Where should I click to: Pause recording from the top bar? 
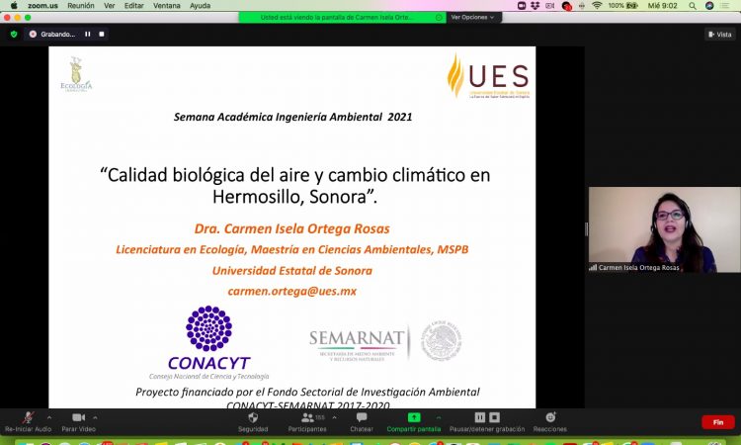coord(87,34)
